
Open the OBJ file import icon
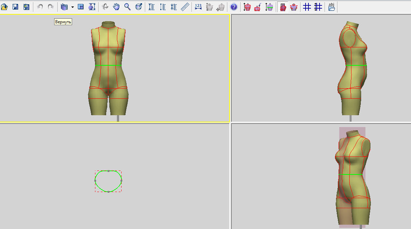tap(331, 7)
